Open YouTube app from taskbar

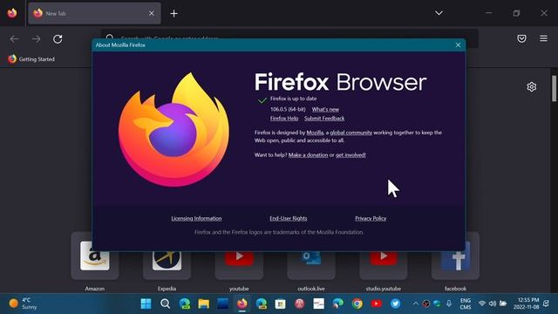click(377, 304)
